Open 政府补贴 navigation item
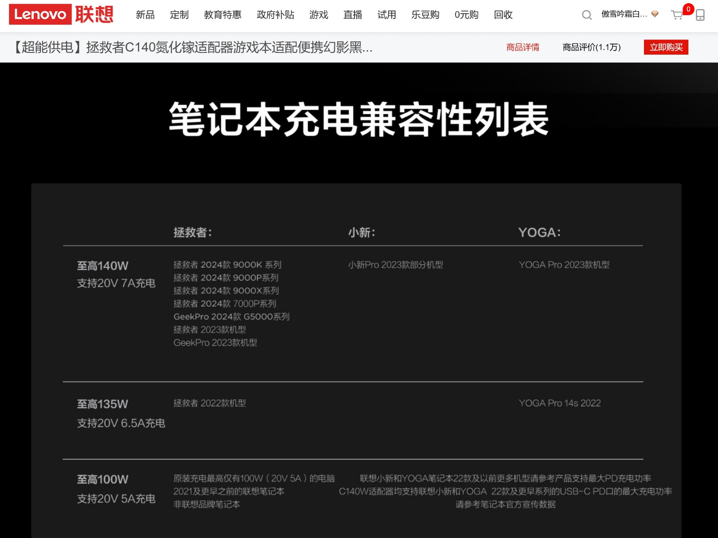The width and height of the screenshot is (718, 538). pyautogui.click(x=276, y=15)
